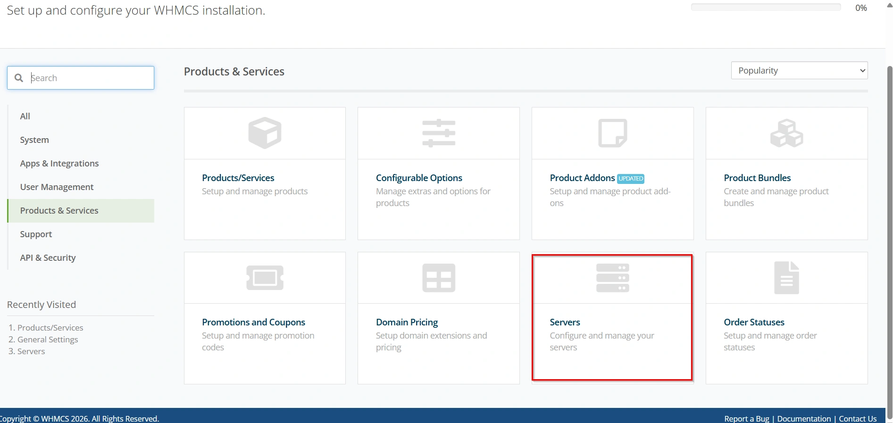893x423 pixels.
Task: Click the Domain Pricing table icon
Action: (x=439, y=278)
